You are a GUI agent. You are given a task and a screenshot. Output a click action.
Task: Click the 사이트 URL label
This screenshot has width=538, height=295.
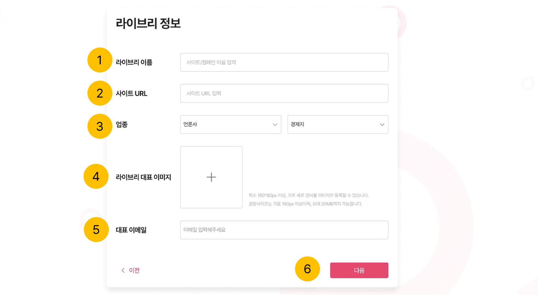(132, 94)
